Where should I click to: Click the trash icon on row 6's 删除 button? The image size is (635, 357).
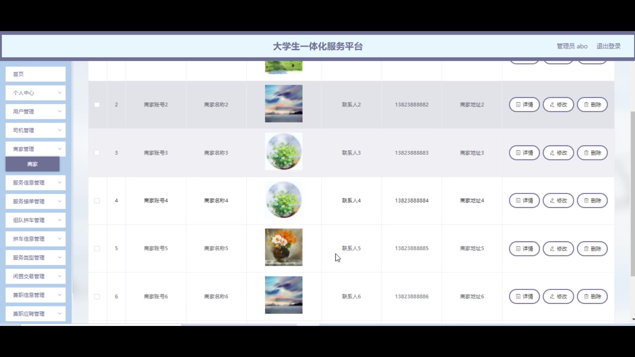click(x=586, y=297)
